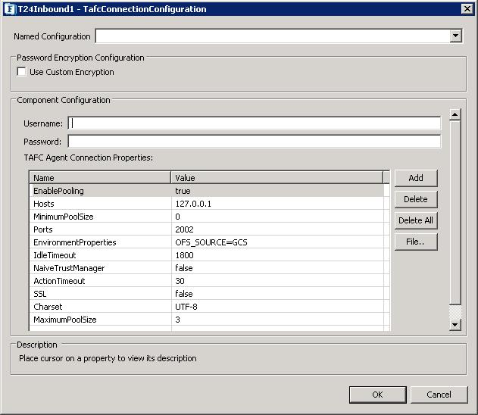Screen dimensions: 478x415
Task: Open the Named Configuration dropdown
Action: [455, 36]
